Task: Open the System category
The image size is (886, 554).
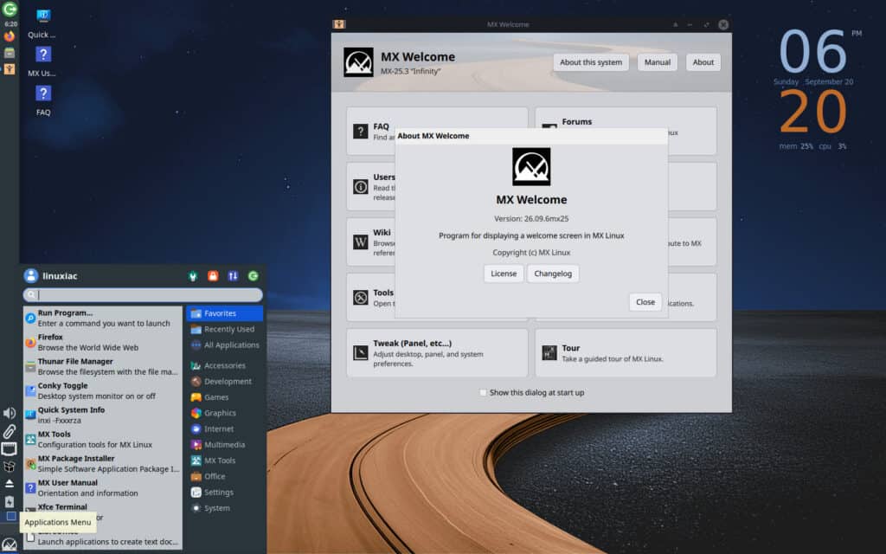Action: pyautogui.click(x=224, y=508)
